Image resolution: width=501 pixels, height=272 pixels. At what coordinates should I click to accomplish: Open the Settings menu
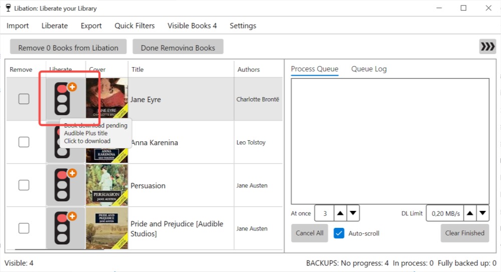(243, 26)
